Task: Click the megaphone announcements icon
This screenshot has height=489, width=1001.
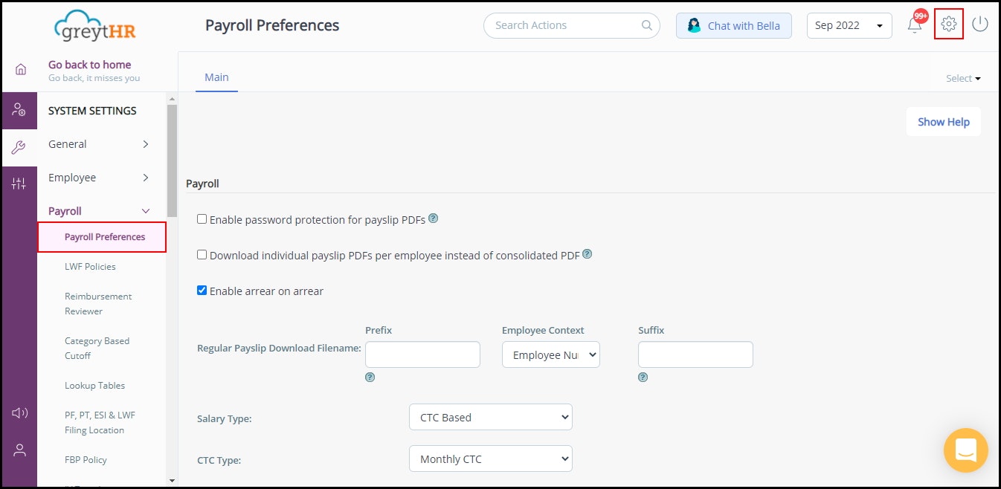Action: [x=20, y=413]
